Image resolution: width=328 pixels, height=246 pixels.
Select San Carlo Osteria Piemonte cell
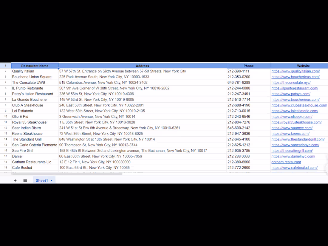35,145
